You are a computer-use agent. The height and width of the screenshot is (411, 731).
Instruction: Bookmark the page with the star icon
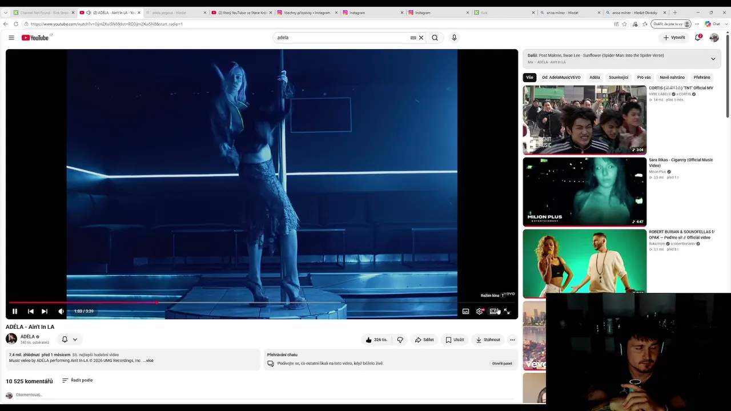pyautogui.click(x=625, y=24)
